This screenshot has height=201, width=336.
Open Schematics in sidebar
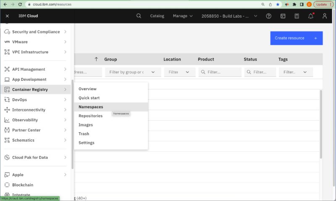click(35, 140)
